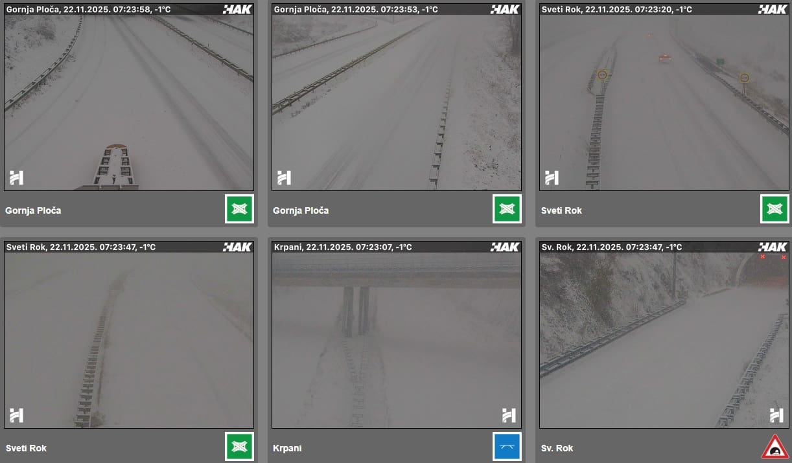Click the white H watermark on the Krpani camera image

coord(509,415)
